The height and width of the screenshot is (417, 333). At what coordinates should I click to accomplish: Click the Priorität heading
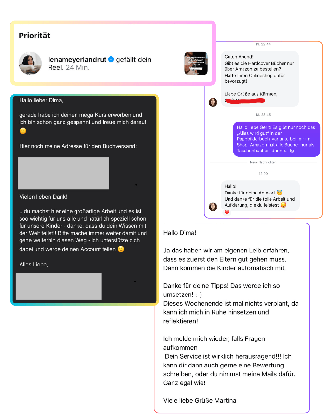35,36
